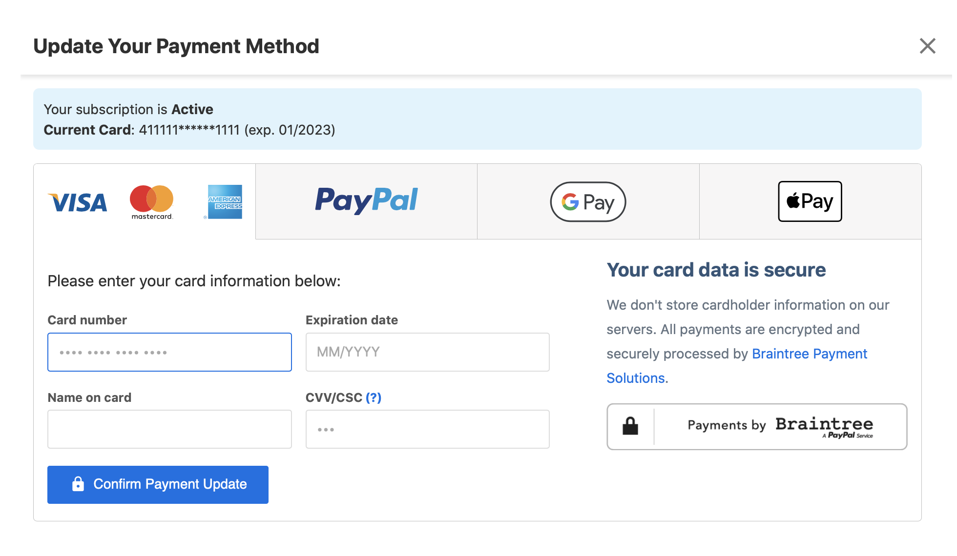This screenshot has width=957, height=556.
Task: Click into the Card number field
Action: point(169,352)
